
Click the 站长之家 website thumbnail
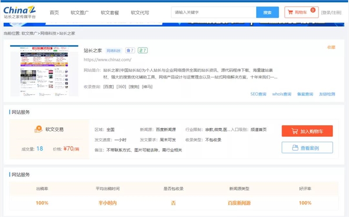point(44,70)
